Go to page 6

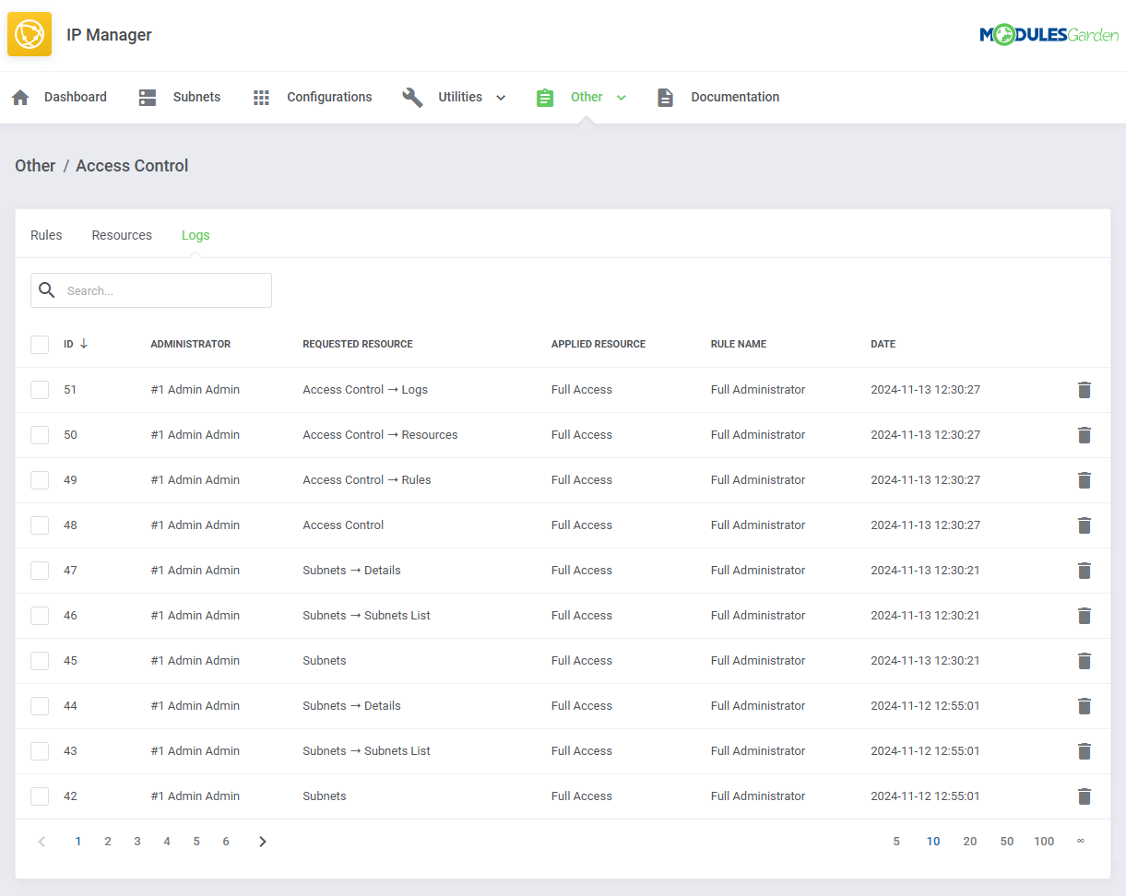click(x=226, y=842)
